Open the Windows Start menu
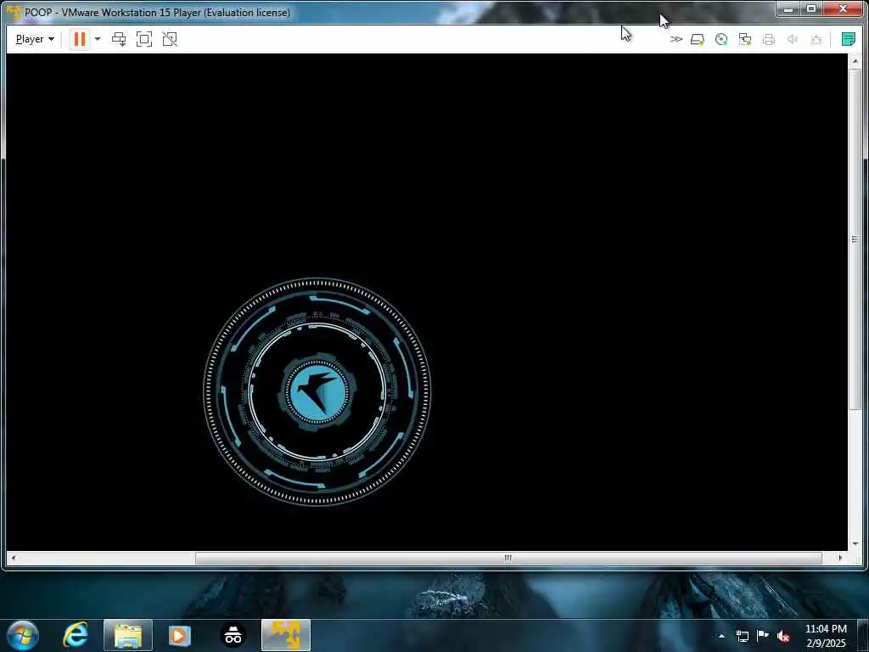Viewport: 869px width, 652px height. (23, 635)
